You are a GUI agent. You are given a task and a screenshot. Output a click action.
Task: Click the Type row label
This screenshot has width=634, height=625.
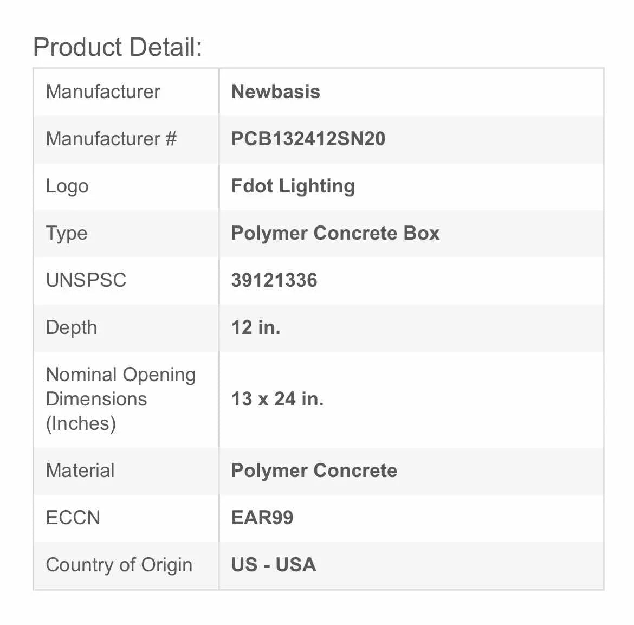pos(67,234)
